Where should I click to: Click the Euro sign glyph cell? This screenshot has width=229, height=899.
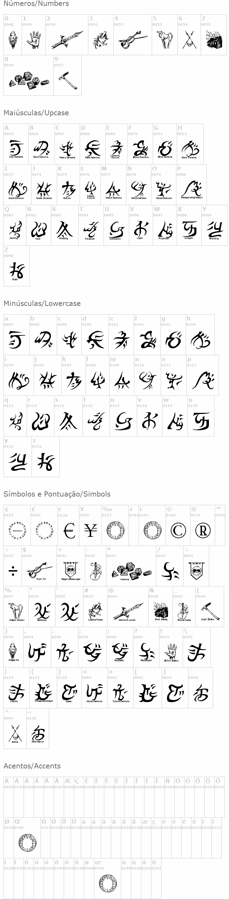coord(69,531)
